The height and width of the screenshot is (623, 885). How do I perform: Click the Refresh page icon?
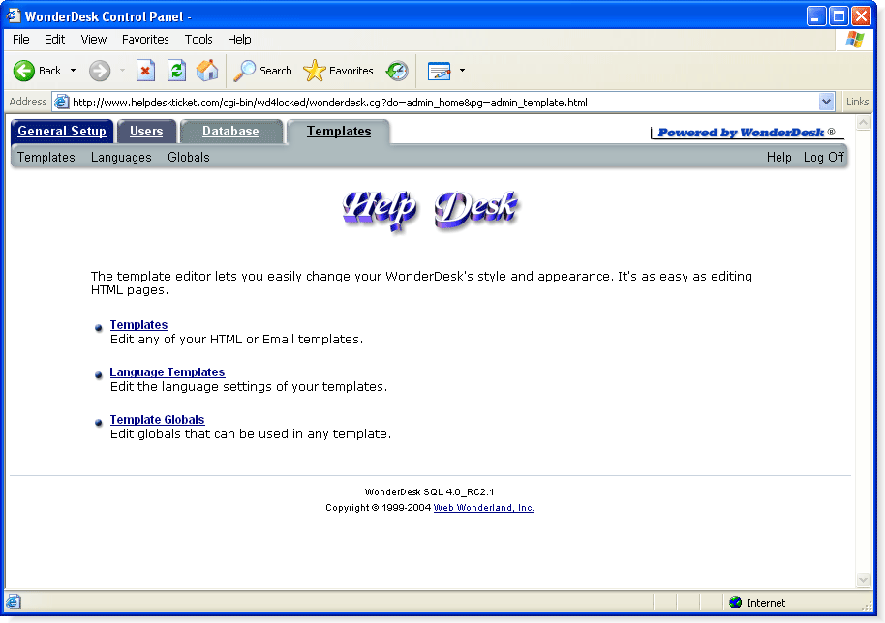176,71
